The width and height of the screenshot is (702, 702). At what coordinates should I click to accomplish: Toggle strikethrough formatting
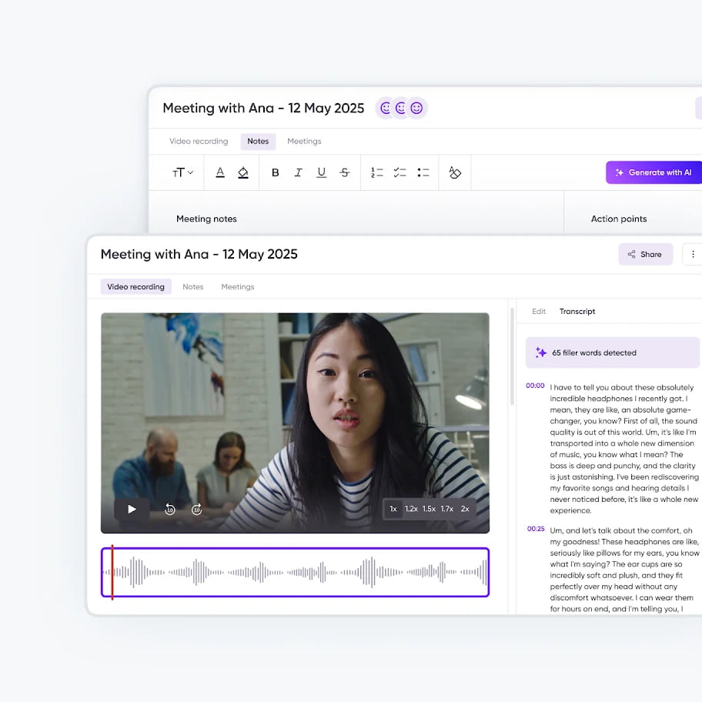pyautogui.click(x=344, y=172)
